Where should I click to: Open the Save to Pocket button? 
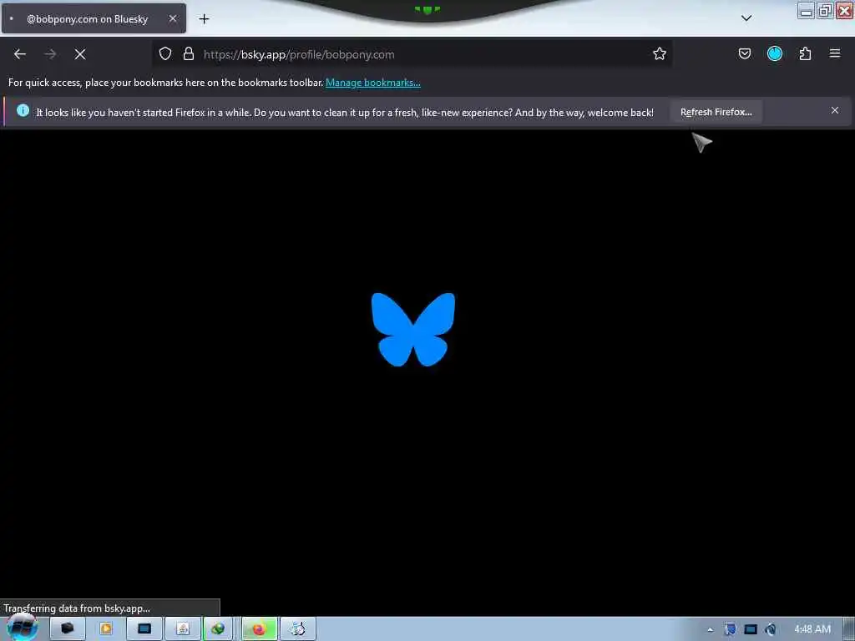[x=744, y=54]
